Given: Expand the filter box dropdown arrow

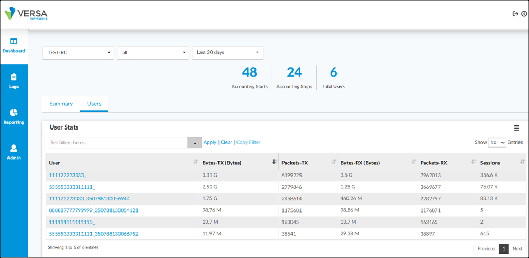Looking at the screenshot, I should 195,143.
